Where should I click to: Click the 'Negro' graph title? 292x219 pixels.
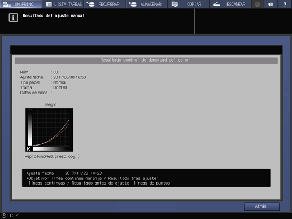51,104
